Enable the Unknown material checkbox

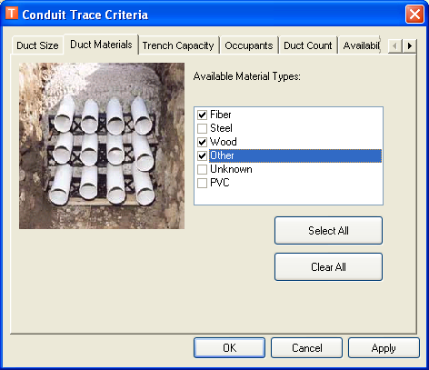[202, 169]
